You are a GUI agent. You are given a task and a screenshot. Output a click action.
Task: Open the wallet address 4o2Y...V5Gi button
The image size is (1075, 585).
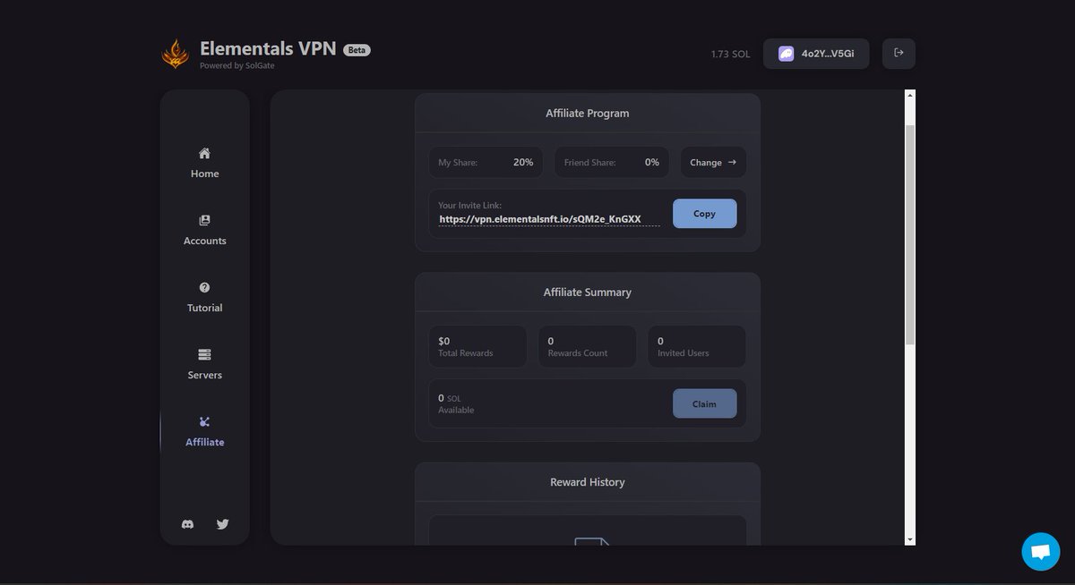(816, 54)
